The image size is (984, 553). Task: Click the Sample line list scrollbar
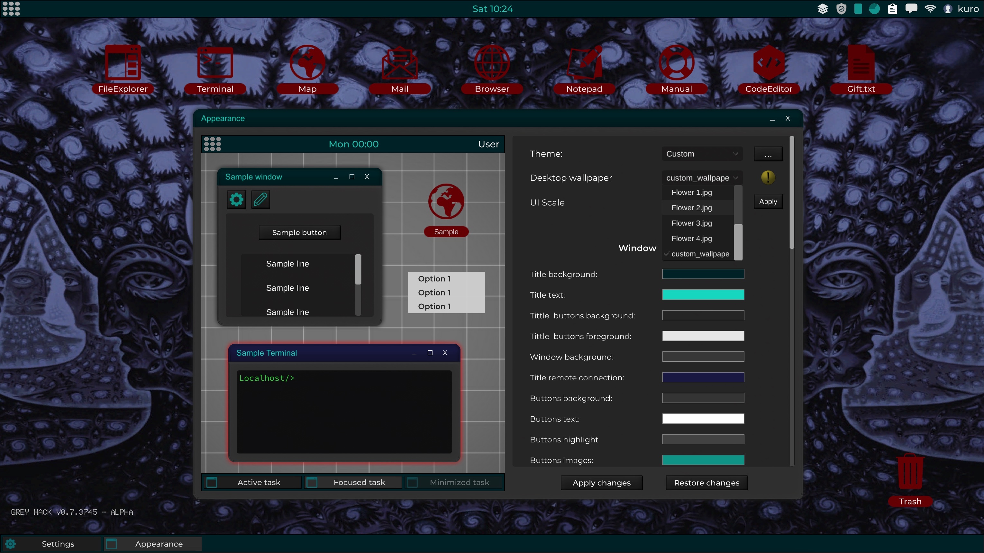click(358, 269)
